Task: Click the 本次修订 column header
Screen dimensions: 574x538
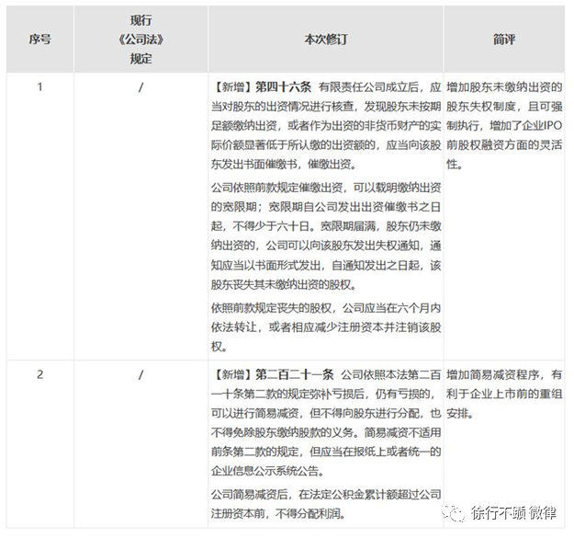Action: point(325,40)
